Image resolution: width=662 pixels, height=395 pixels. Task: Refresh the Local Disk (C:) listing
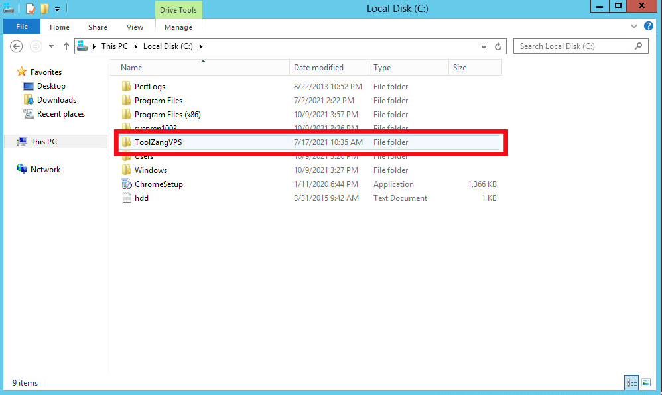pos(499,46)
